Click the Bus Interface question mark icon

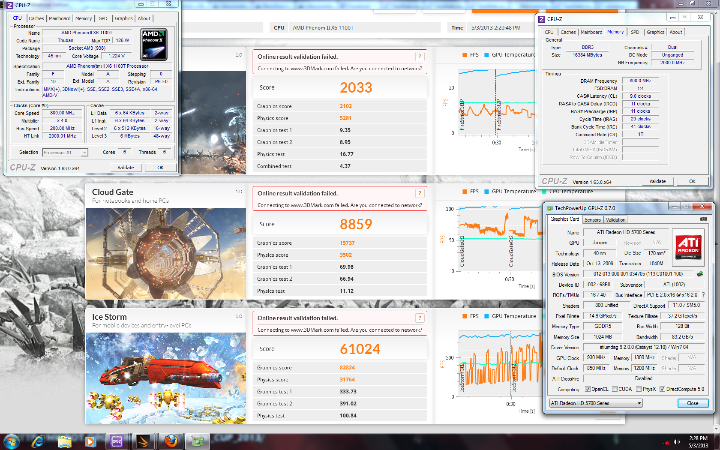(703, 295)
